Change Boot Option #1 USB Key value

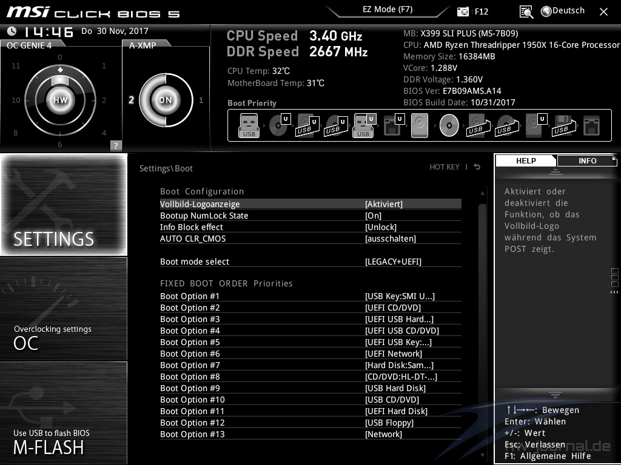point(400,296)
